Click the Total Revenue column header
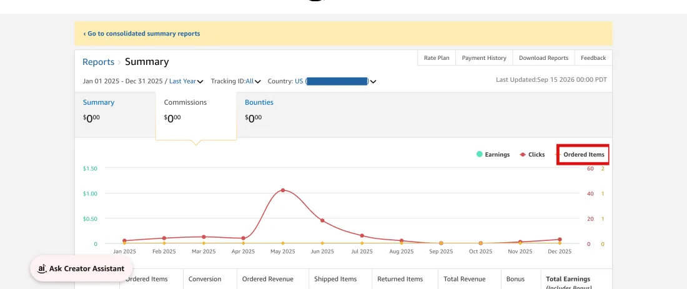This screenshot has width=687, height=289. [x=465, y=279]
